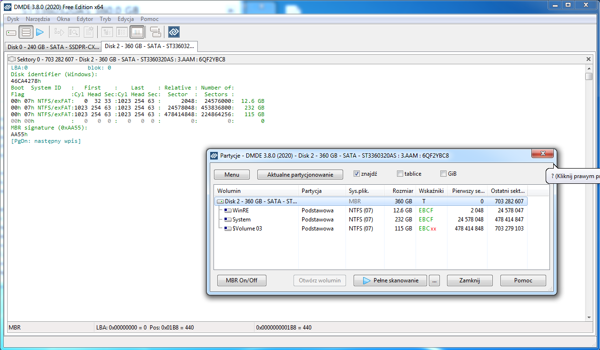Image resolution: width=600 pixels, height=350 pixels.
Task: Open the Okna menu
Action: [x=63, y=19]
